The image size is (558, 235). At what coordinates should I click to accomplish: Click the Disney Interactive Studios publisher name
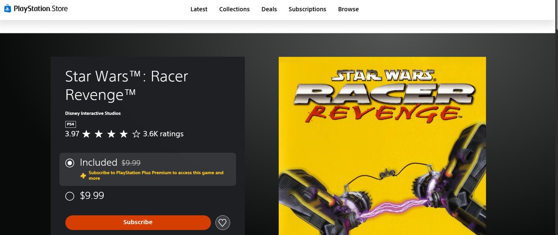click(x=93, y=113)
